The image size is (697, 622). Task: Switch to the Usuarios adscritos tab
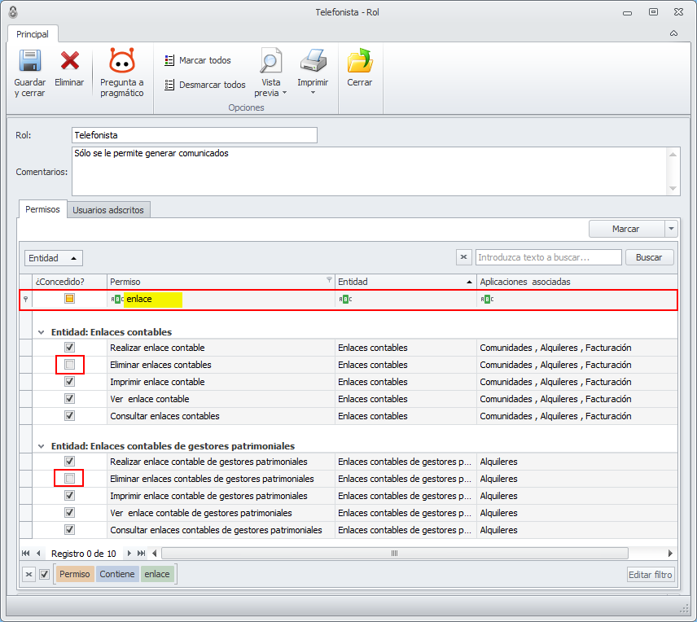pos(108,210)
